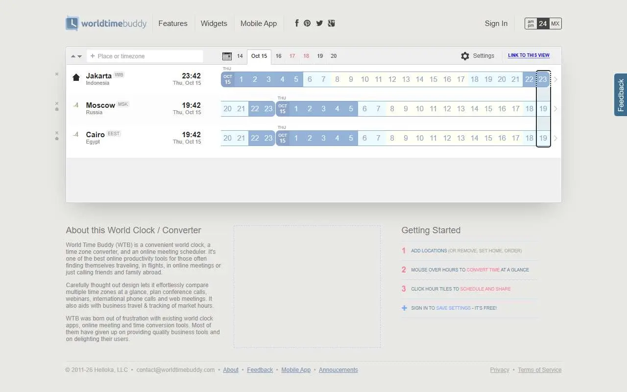Viewport: 627px width, 392px height.
Task: Click the upward sort arrow by search box
Action: [x=73, y=56]
